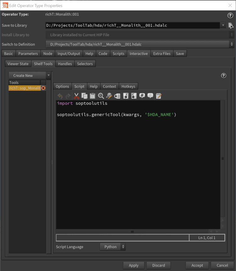Click the Apply button
This screenshot has height=271, width=236.
(x=133, y=265)
